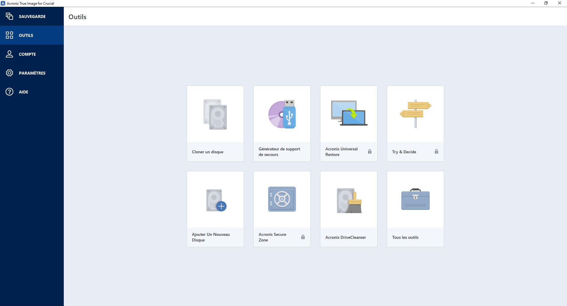This screenshot has width=567, height=306.
Task: Launch the Acronis DriveCleanser label
Action: click(x=346, y=237)
